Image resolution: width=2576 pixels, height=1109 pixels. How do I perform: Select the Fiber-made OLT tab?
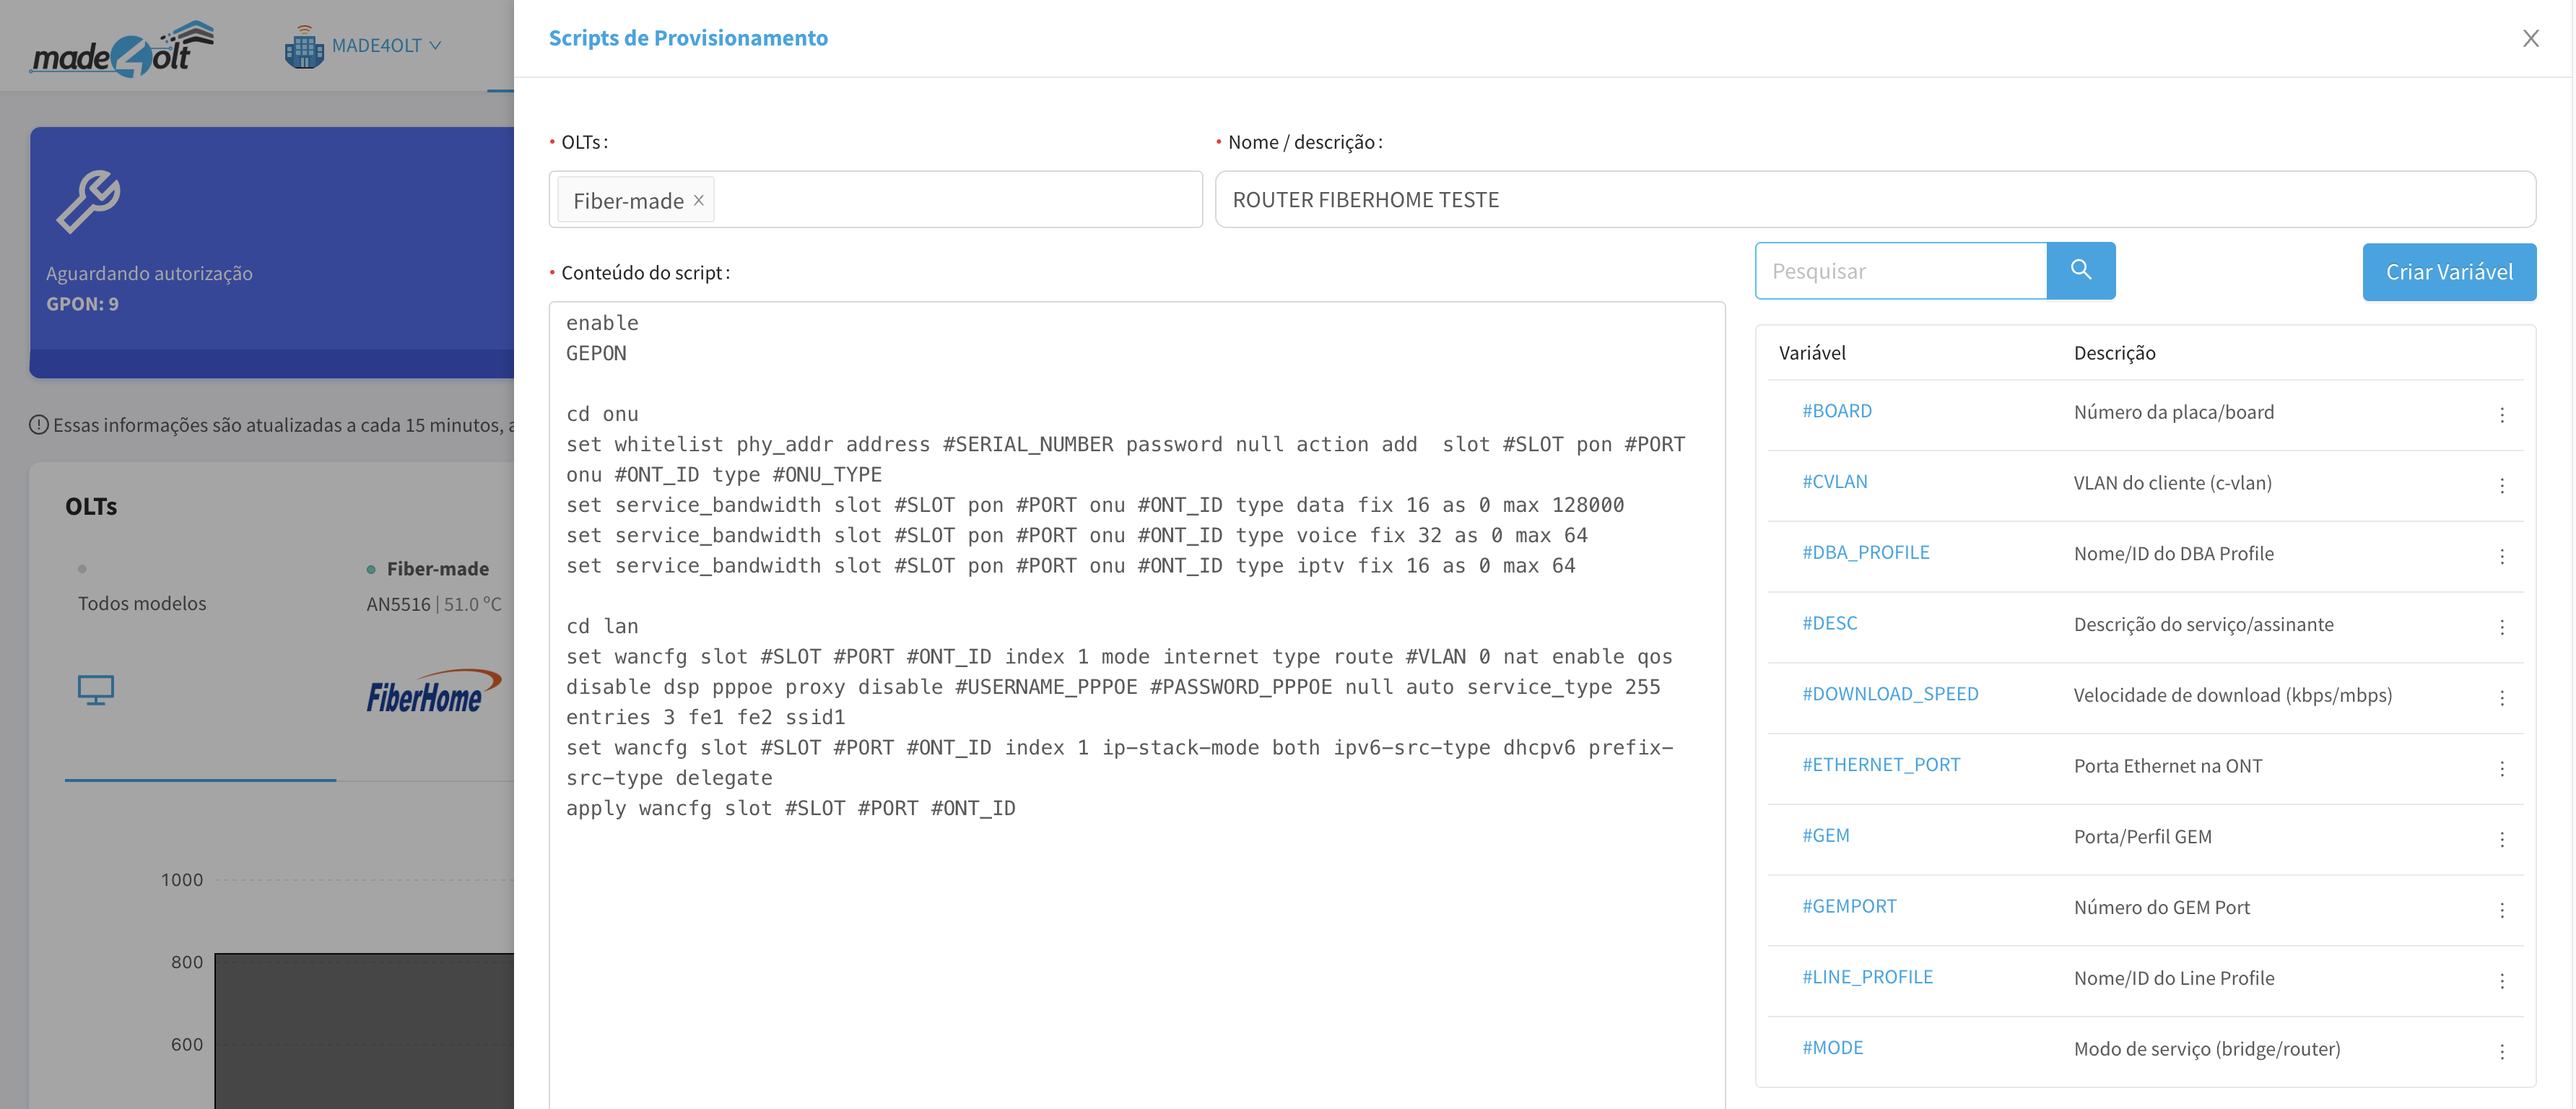point(437,569)
